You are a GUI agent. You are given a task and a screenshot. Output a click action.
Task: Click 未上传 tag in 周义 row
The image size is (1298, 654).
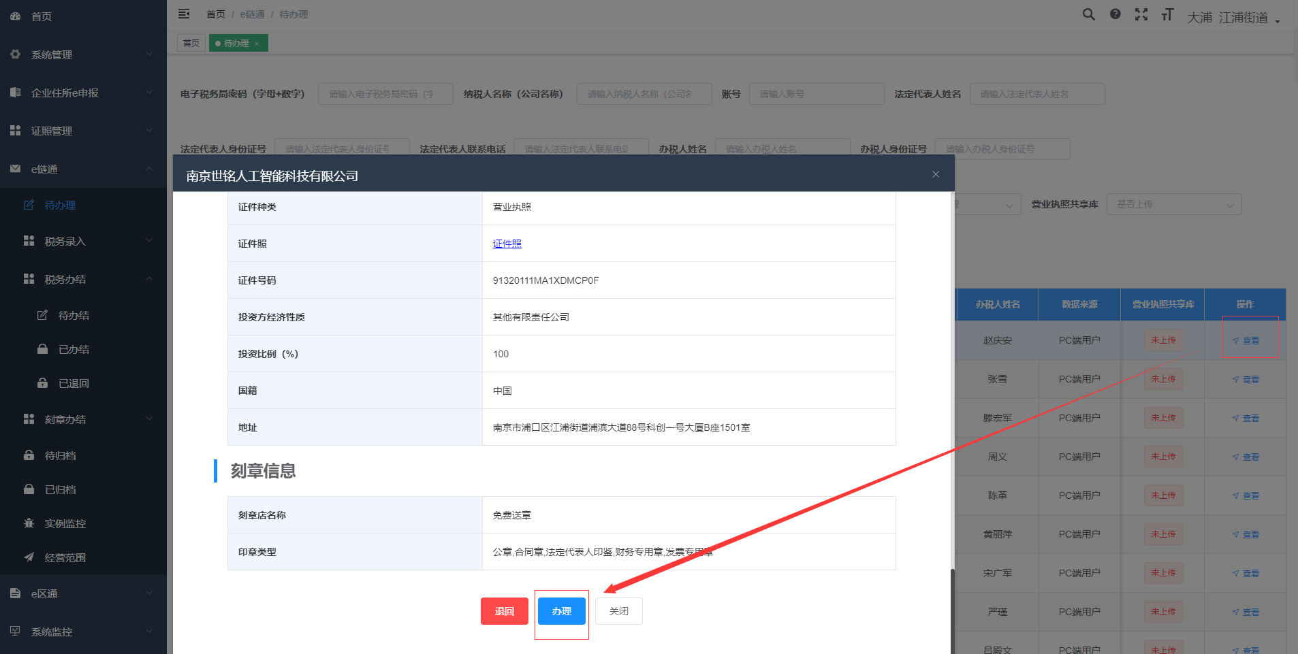(x=1163, y=457)
